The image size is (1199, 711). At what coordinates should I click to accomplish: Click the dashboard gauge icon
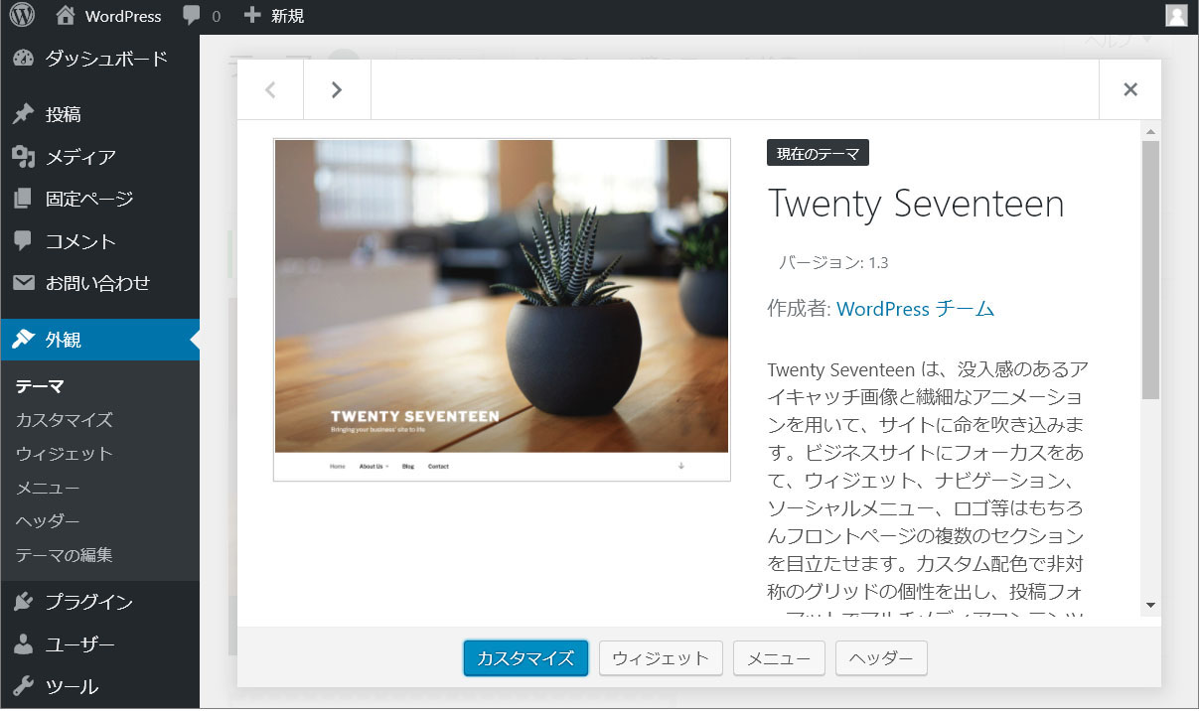[x=24, y=59]
